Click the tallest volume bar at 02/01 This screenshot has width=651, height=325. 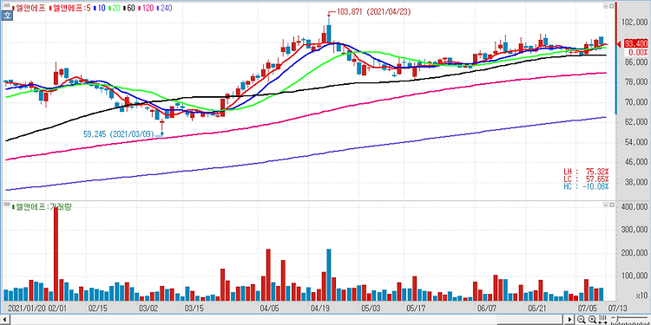tap(56, 254)
